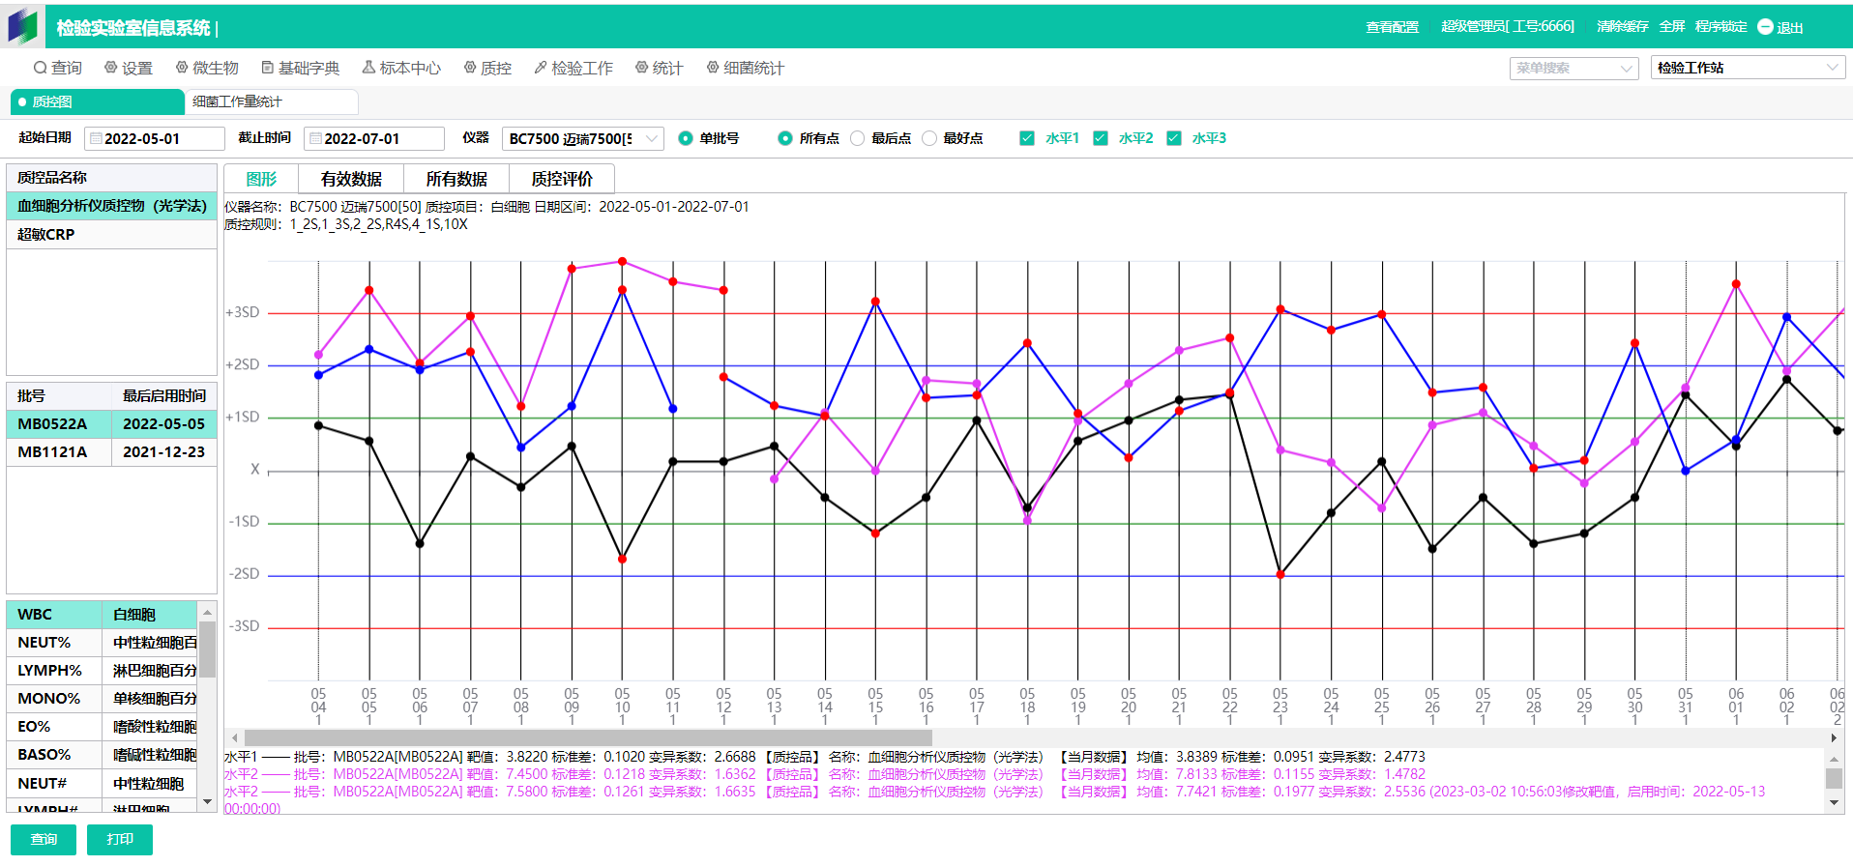The height and width of the screenshot is (866, 1853).
Task: Click the 退出 logout icon
Action: pyautogui.click(x=1765, y=27)
